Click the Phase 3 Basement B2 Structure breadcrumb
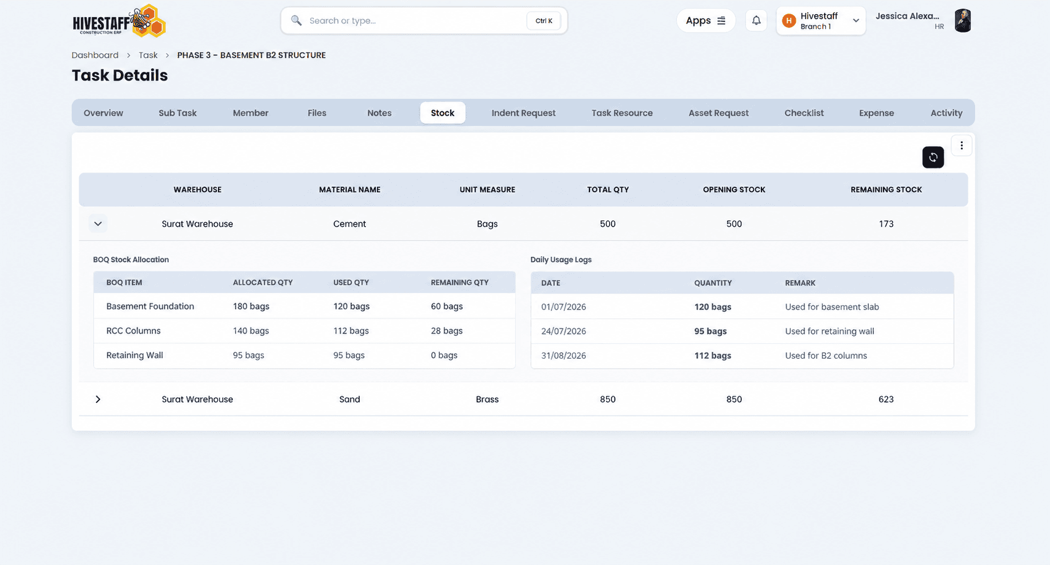Image resolution: width=1050 pixels, height=565 pixels. pyautogui.click(x=251, y=55)
